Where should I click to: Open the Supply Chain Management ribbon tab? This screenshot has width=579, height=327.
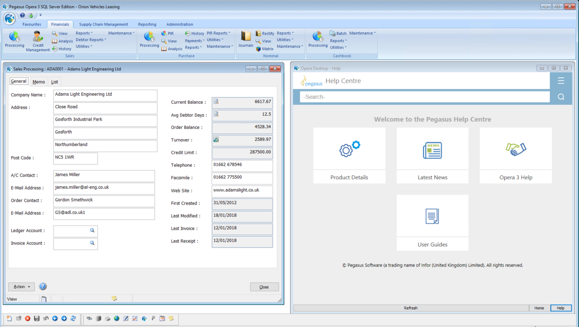[x=103, y=24]
